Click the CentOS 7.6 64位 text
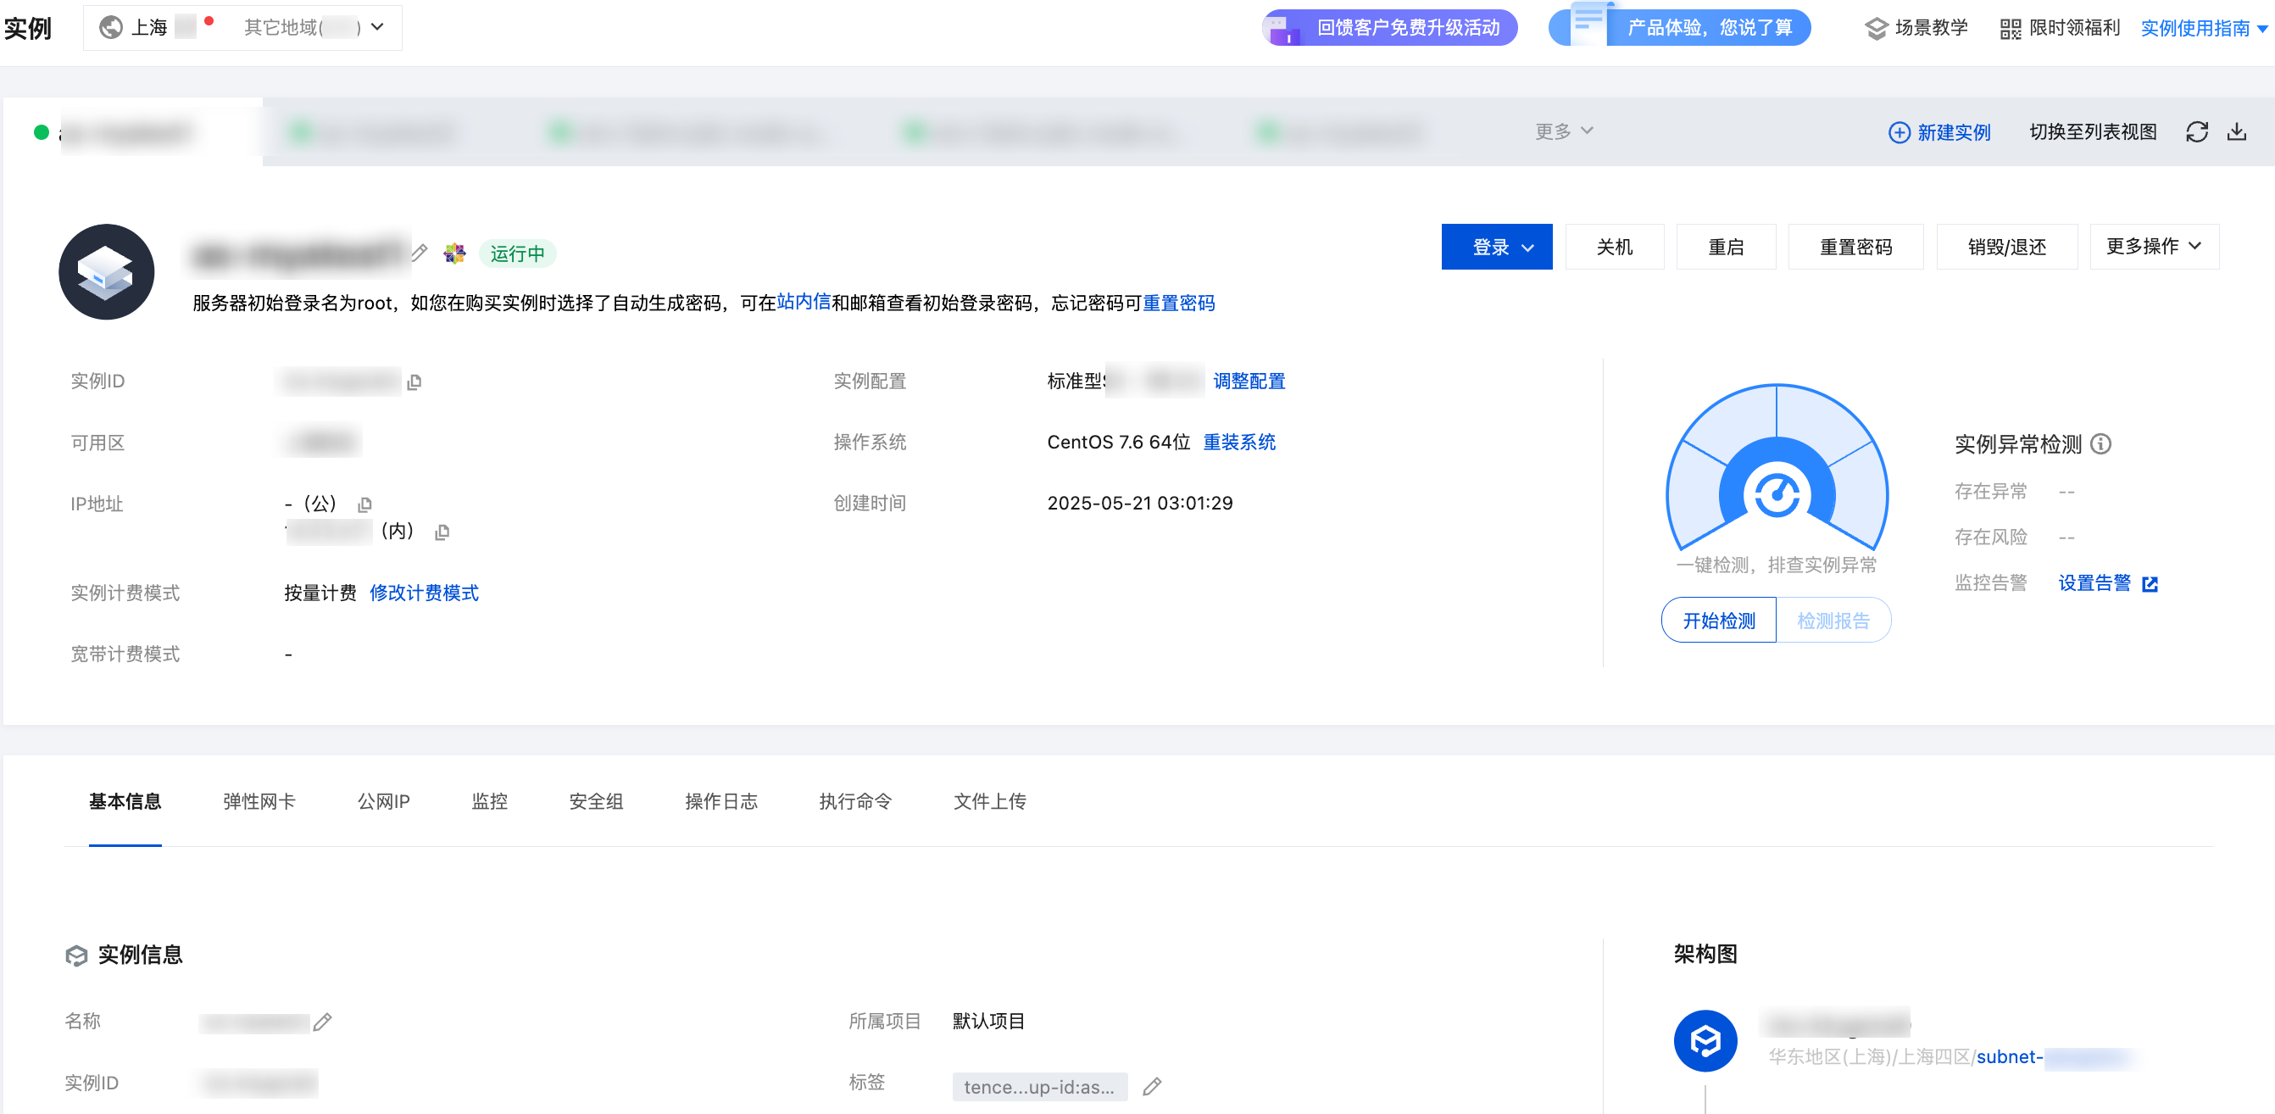Image resolution: width=2275 pixels, height=1114 pixels. click(x=1118, y=443)
